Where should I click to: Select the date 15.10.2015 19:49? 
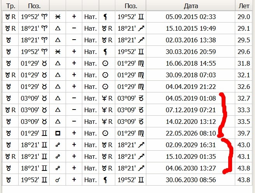pos(191,28)
